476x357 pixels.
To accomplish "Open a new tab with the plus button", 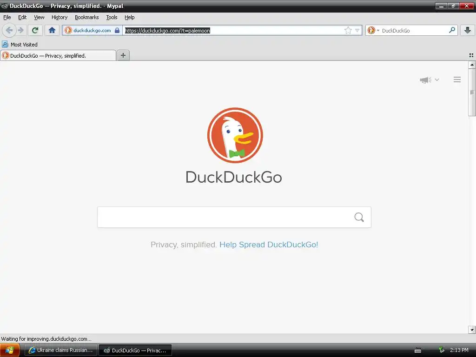I will pyautogui.click(x=123, y=55).
